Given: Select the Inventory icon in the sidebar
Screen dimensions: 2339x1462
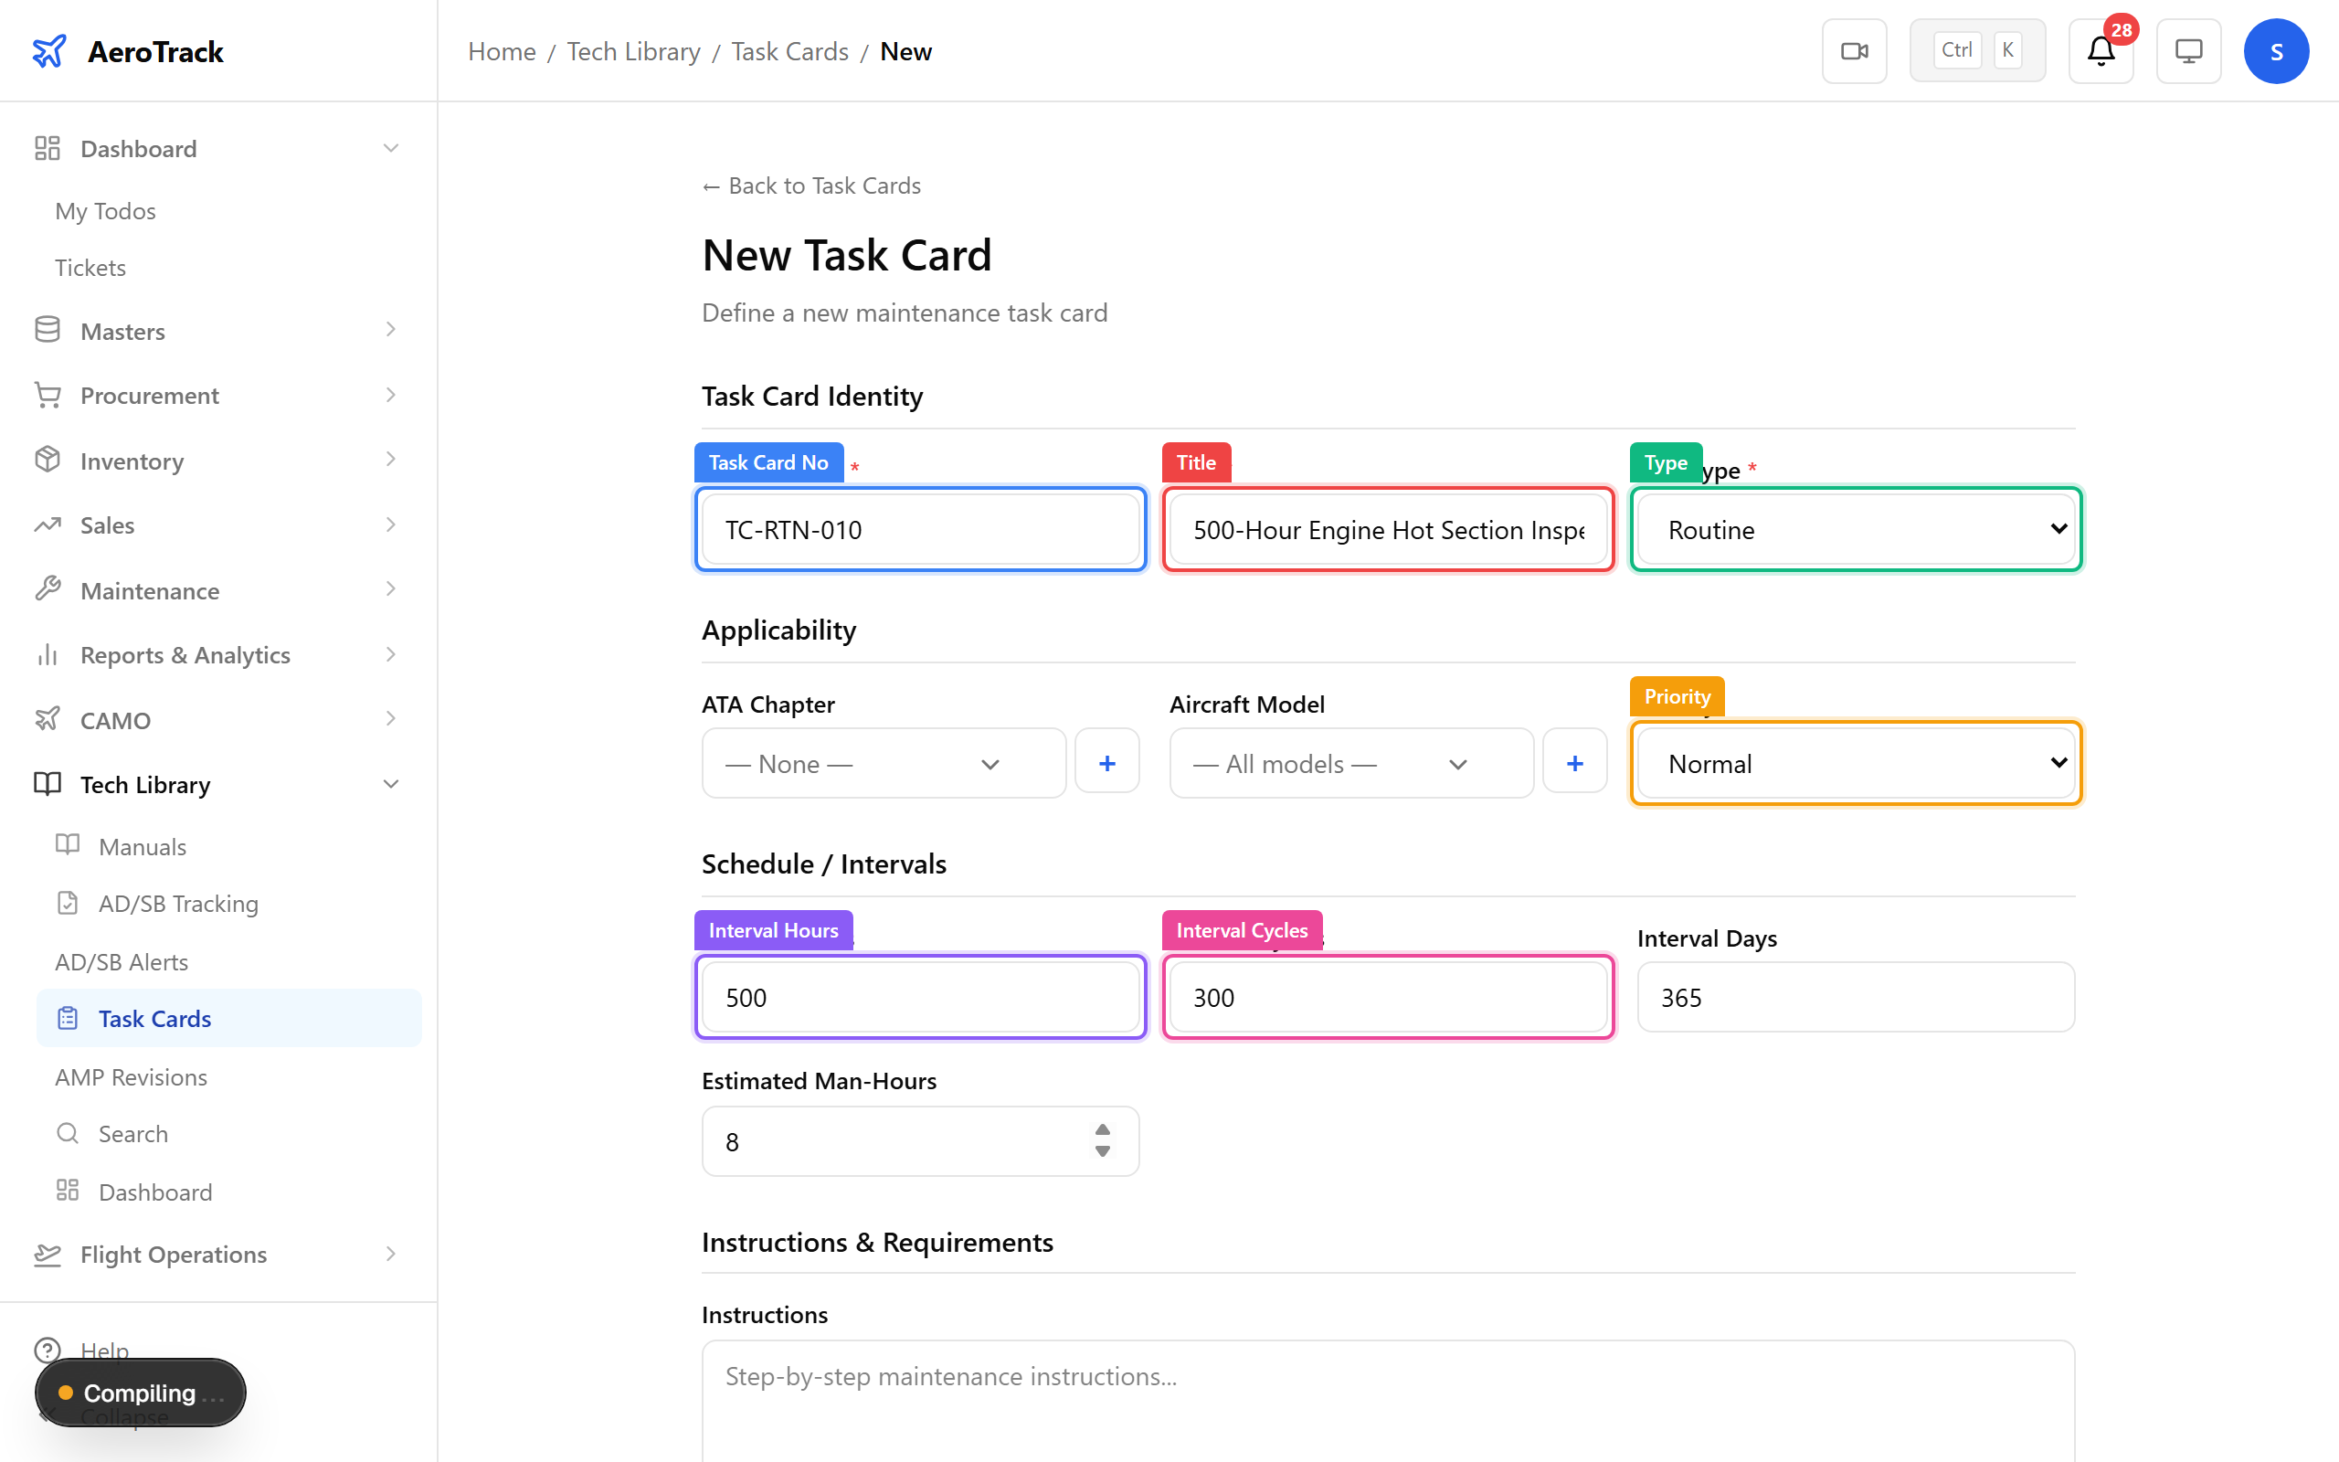Looking at the screenshot, I should 48,461.
